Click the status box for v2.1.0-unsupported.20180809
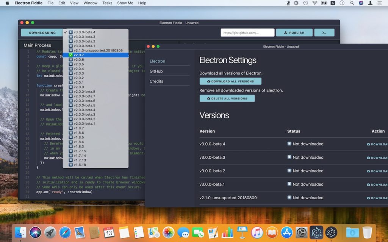Viewport: 388px width, 242px height. (289, 198)
